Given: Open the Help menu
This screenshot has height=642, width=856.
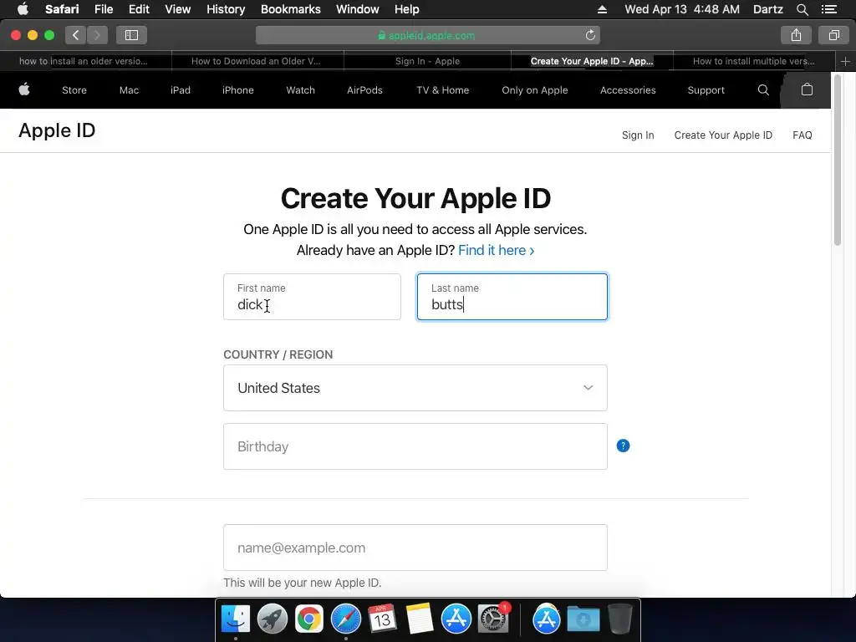Looking at the screenshot, I should tap(407, 9).
